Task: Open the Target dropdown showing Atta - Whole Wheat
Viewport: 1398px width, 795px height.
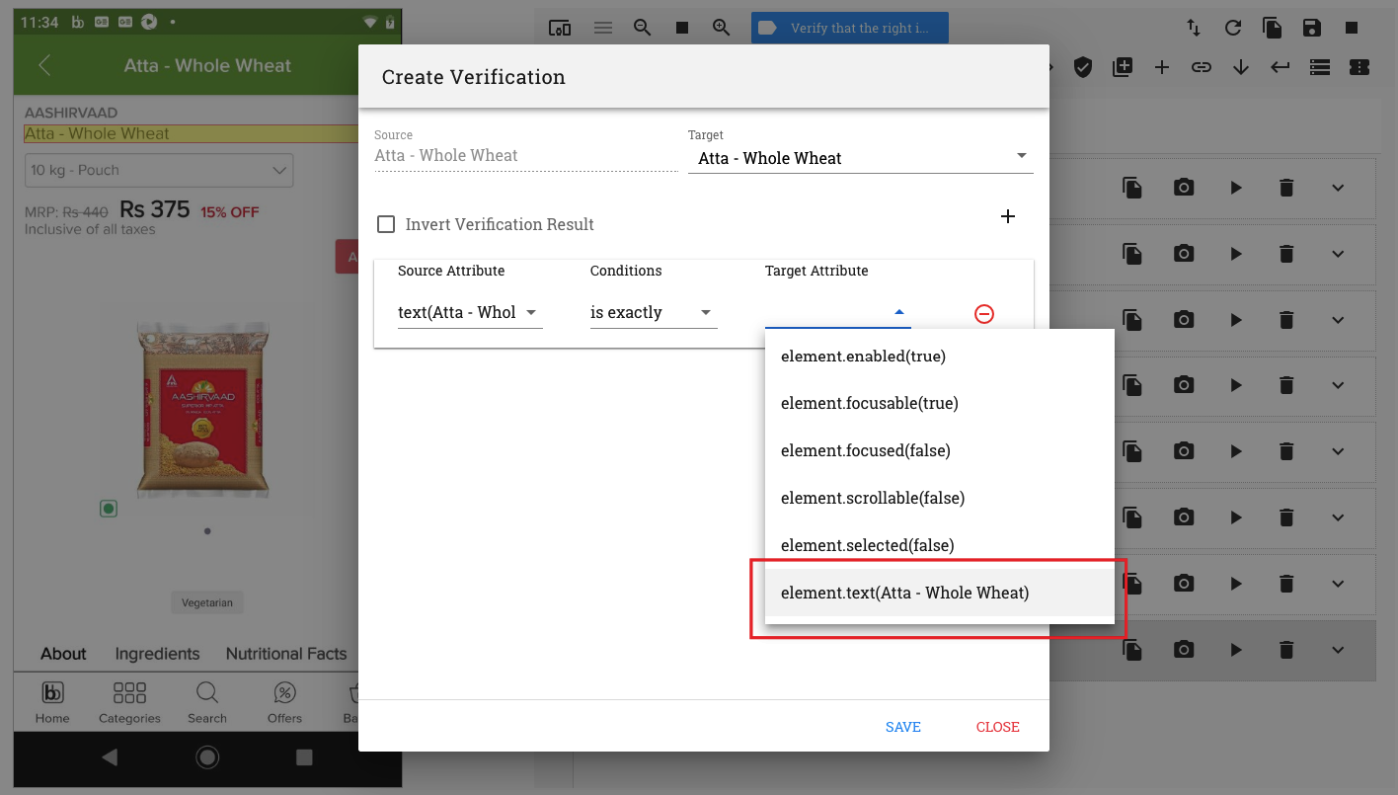Action: tap(860, 158)
